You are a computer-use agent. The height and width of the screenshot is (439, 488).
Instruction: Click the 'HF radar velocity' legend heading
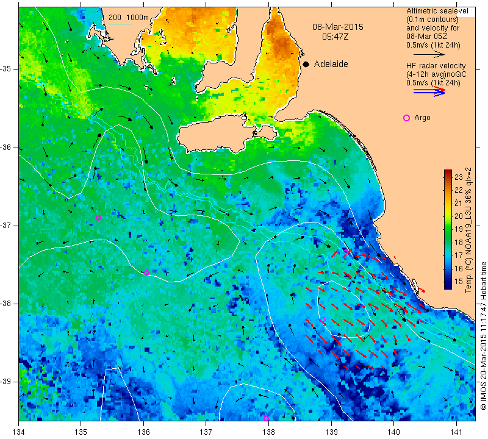click(436, 66)
